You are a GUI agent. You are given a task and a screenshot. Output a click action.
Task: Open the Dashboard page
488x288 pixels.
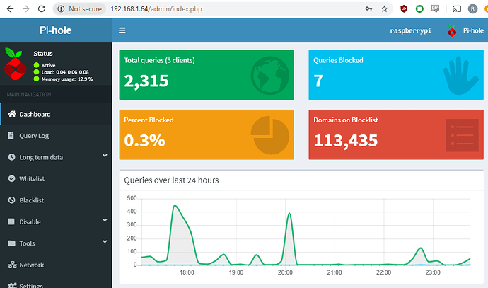34,114
